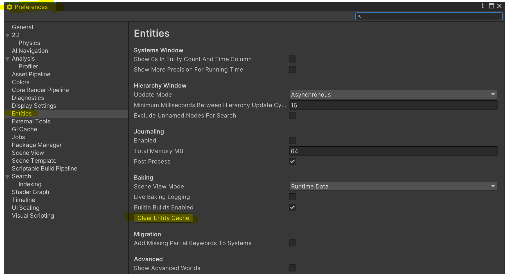Open the Package Manager preferences section
Image resolution: width=505 pixels, height=274 pixels.
tap(37, 145)
